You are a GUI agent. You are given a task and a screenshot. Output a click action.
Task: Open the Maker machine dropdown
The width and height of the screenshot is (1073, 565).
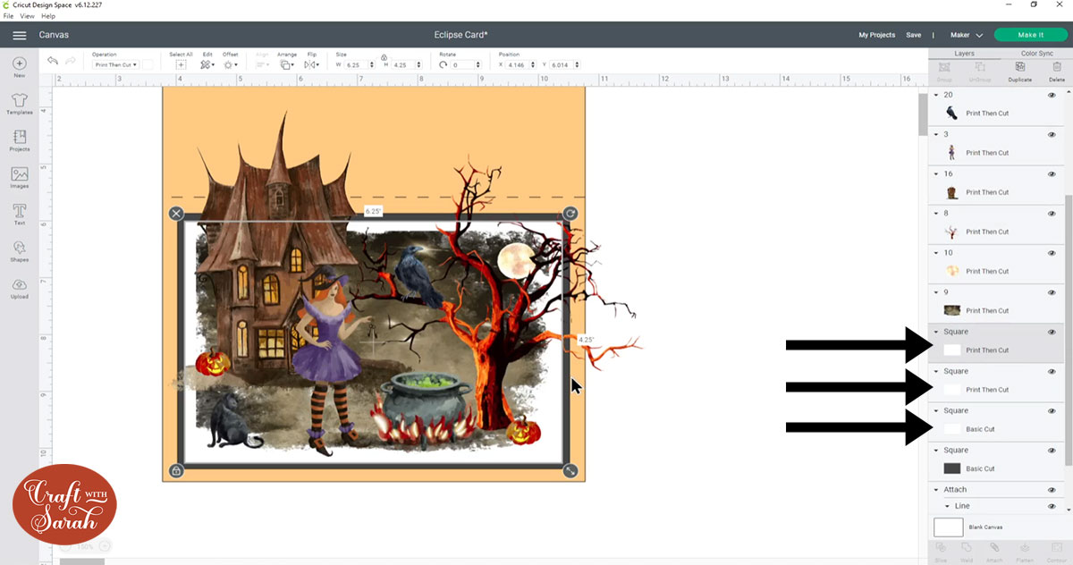(966, 35)
